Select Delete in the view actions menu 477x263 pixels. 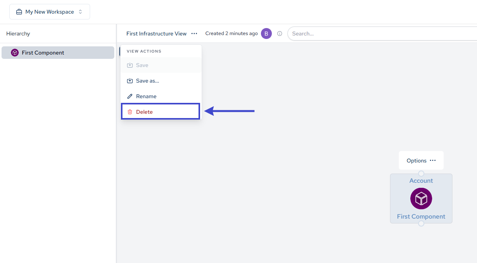[x=144, y=112]
